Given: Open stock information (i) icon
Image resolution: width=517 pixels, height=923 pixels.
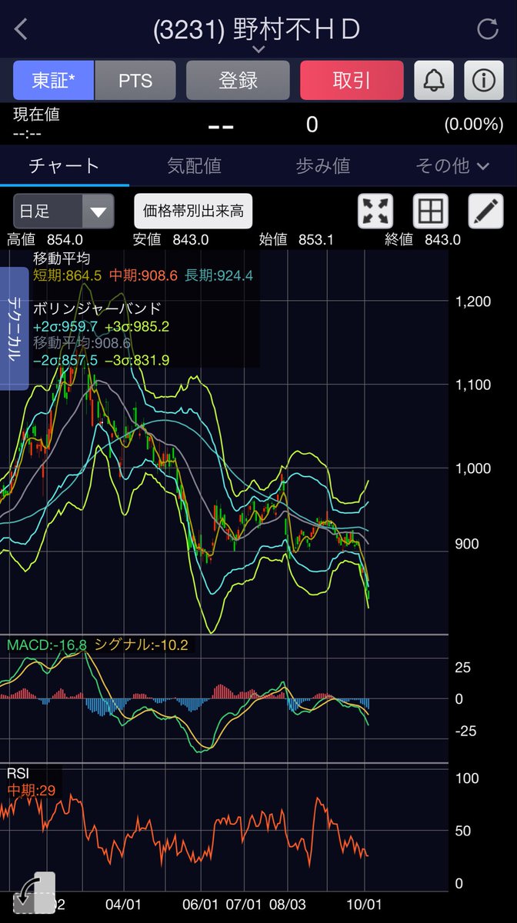Looking at the screenshot, I should [484, 80].
